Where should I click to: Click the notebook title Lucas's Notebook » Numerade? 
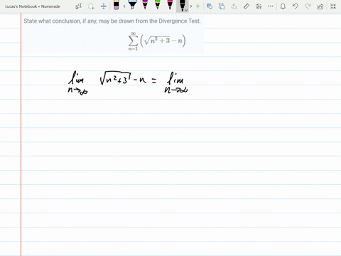(33, 6)
